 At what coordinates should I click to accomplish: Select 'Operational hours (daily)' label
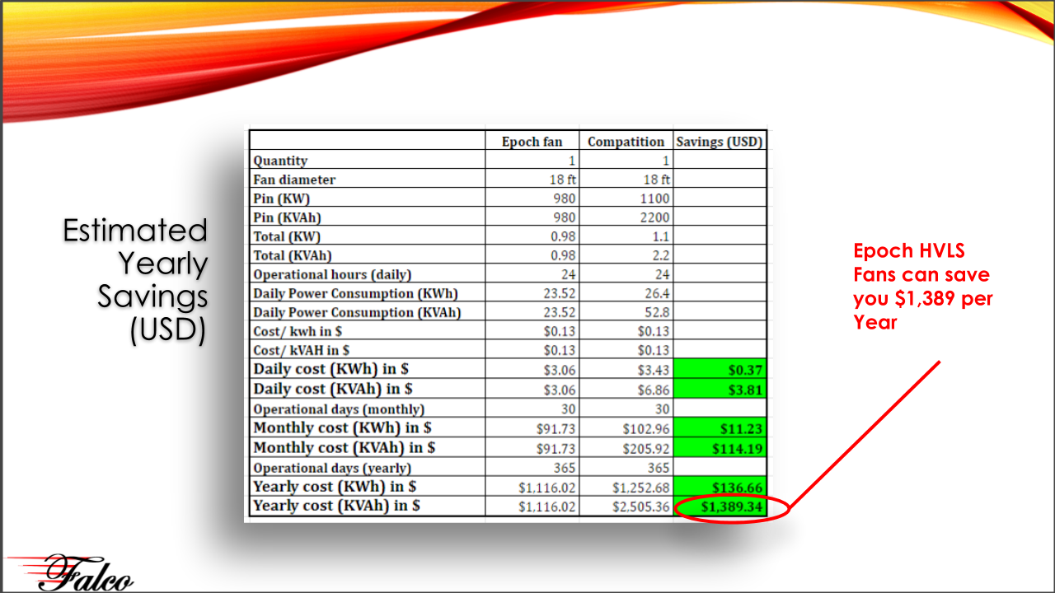(x=332, y=274)
